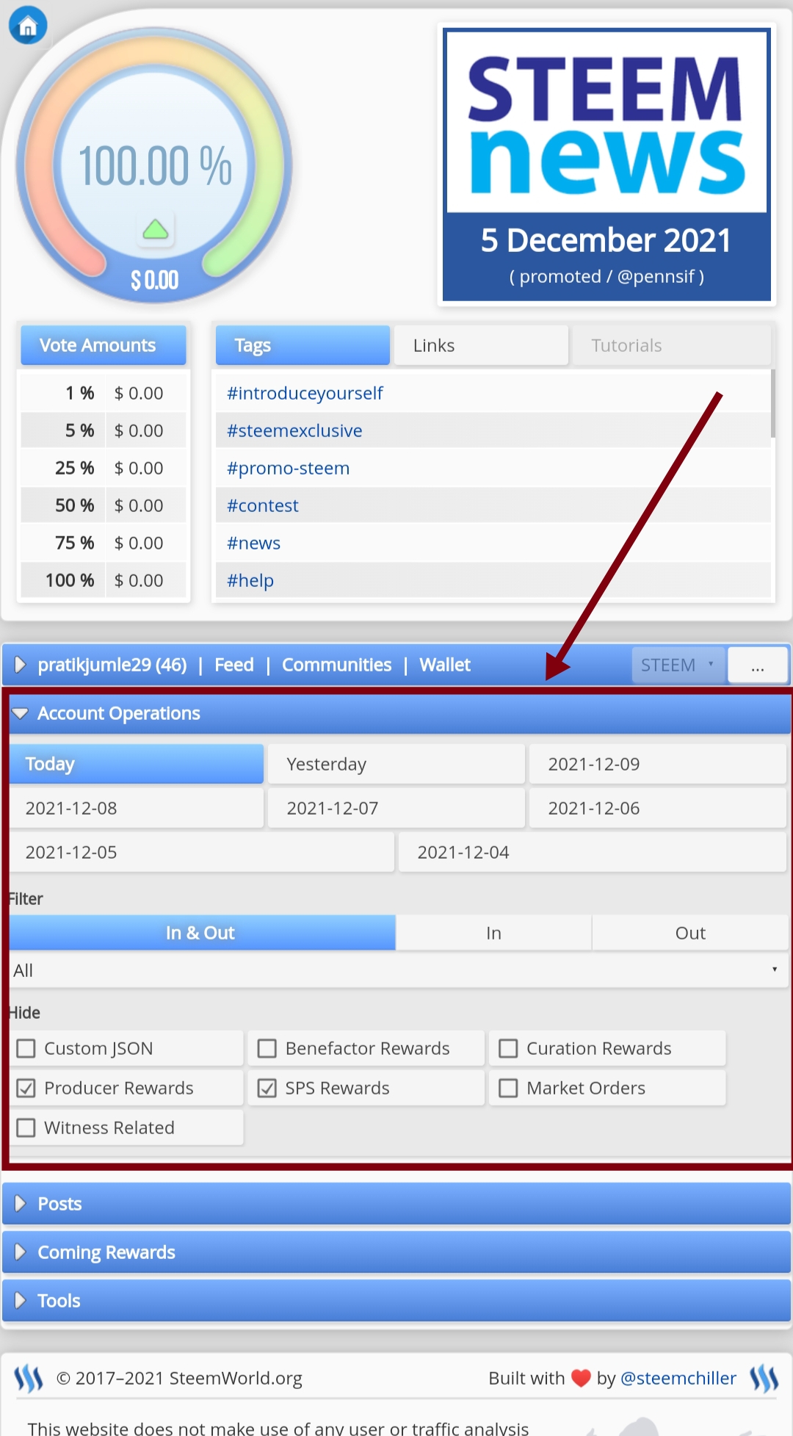This screenshot has width=793, height=1436.
Task: Click the green up-arrow in the voting power gauge
Action: 155,230
